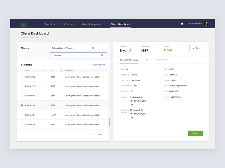Click SSN value SD985
Image resolution: width=225 pixels, height=168 pixels.
point(171,69)
